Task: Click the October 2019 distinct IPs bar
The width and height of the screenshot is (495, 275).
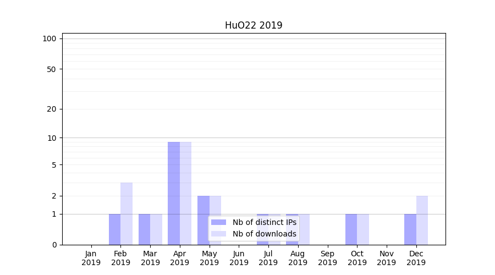Action: coord(351,229)
